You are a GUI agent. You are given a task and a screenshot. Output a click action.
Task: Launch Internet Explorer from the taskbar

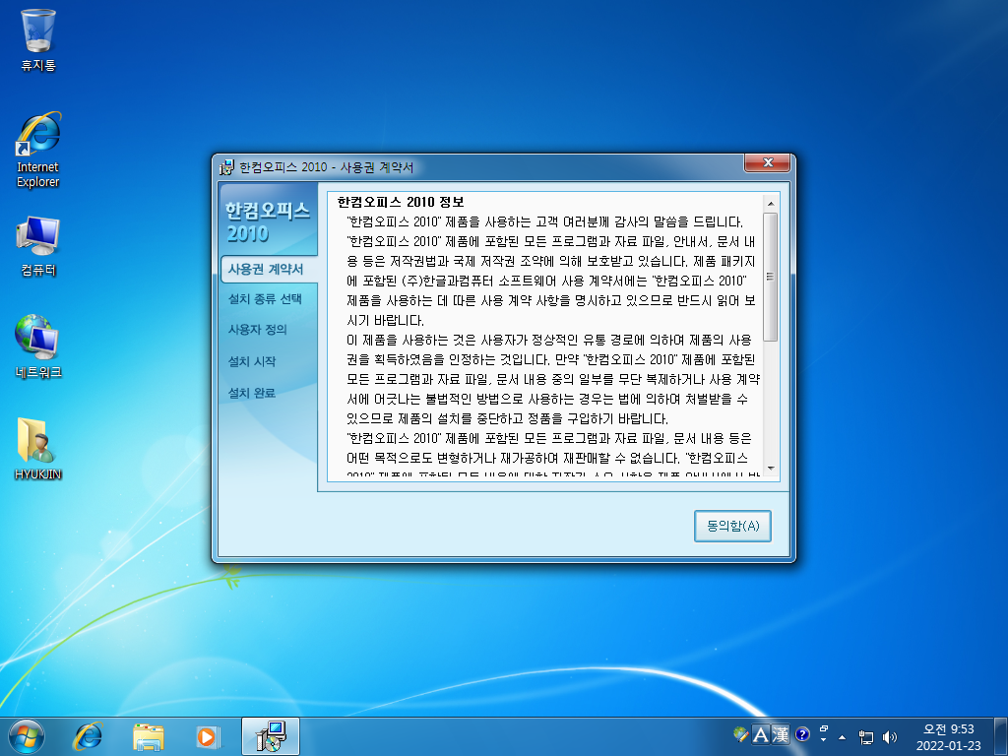(88, 736)
